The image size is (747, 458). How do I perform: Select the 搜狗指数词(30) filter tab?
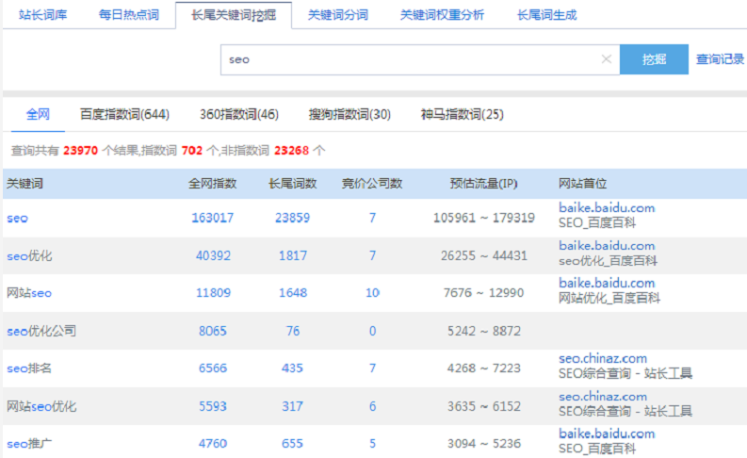click(x=349, y=114)
